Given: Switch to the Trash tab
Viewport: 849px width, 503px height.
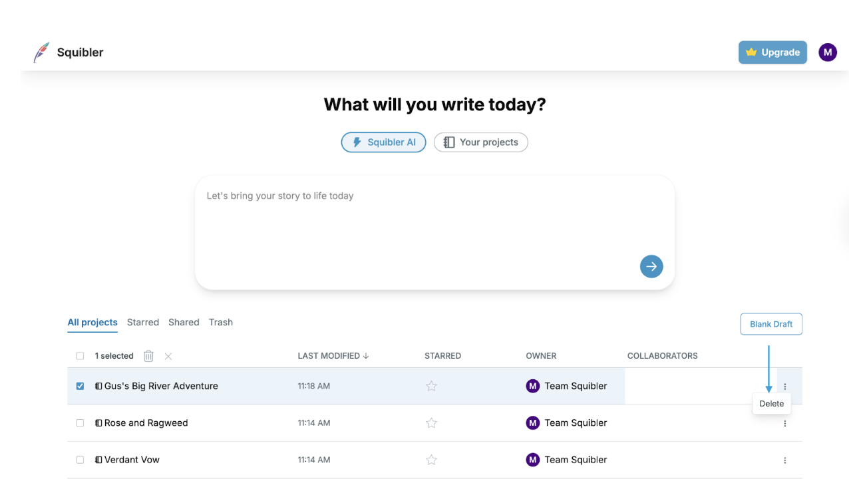Looking at the screenshot, I should (x=220, y=322).
